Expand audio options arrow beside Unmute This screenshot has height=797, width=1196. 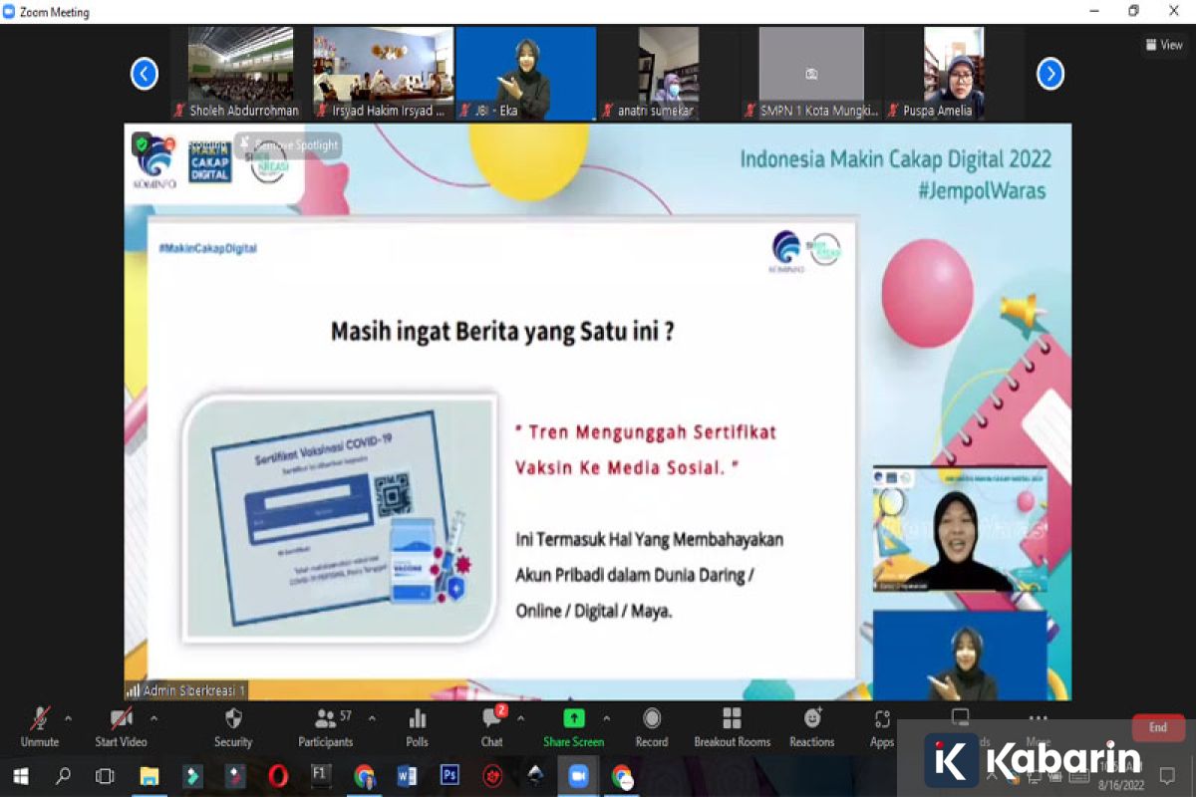68,717
